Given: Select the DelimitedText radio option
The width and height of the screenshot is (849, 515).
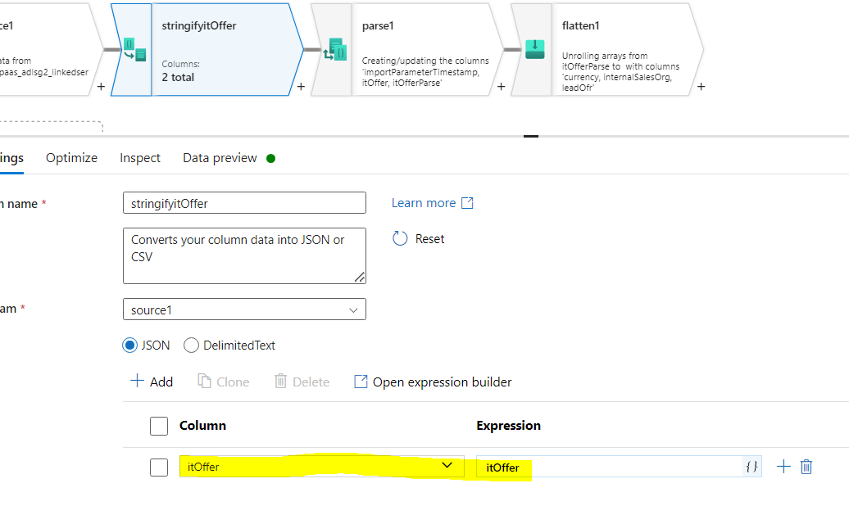Looking at the screenshot, I should tap(192, 346).
